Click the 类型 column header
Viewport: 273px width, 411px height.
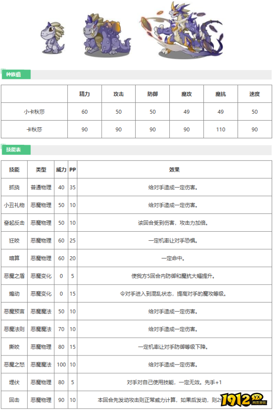41,170
